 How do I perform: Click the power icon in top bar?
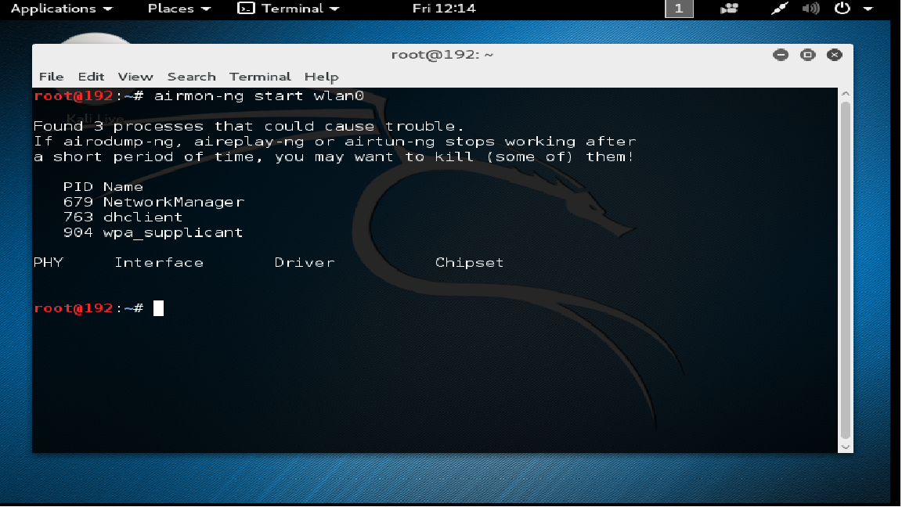point(842,8)
